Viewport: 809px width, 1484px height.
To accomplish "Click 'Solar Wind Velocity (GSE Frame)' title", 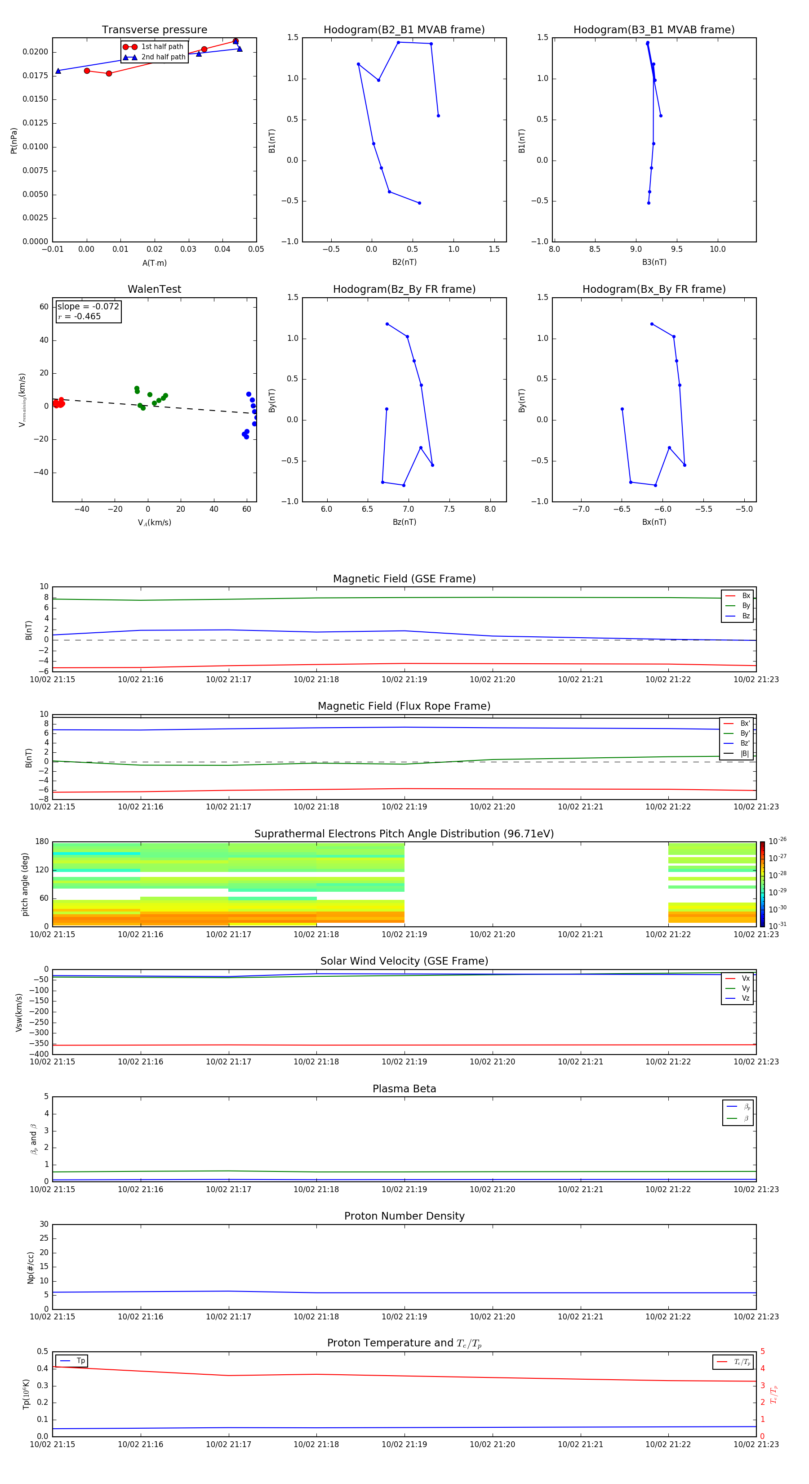I will [x=404, y=961].
